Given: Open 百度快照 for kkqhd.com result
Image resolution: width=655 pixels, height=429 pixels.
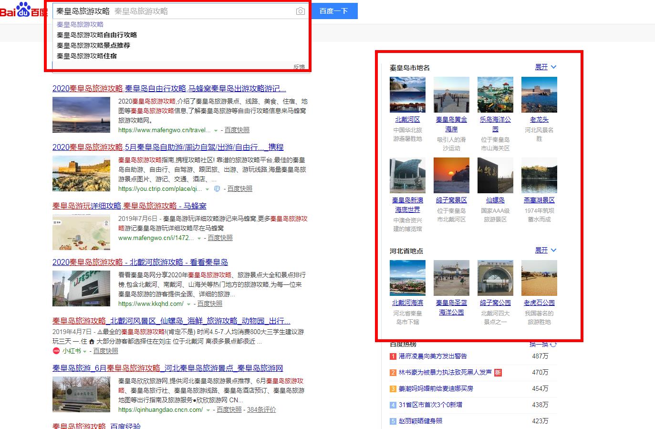Looking at the screenshot, I should [x=210, y=303].
